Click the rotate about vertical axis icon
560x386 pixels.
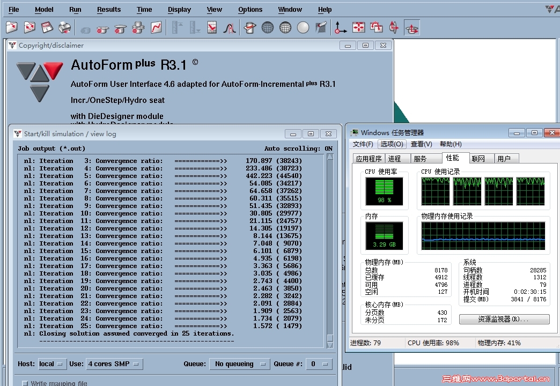[394, 27]
